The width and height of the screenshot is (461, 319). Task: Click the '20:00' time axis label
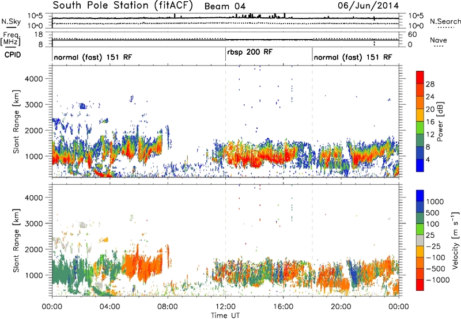[341, 306]
